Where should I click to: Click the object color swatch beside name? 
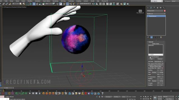(165, 11)
